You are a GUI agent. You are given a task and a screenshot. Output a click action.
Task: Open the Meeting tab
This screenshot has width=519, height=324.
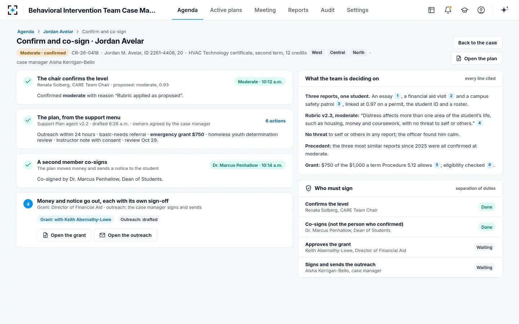click(265, 10)
